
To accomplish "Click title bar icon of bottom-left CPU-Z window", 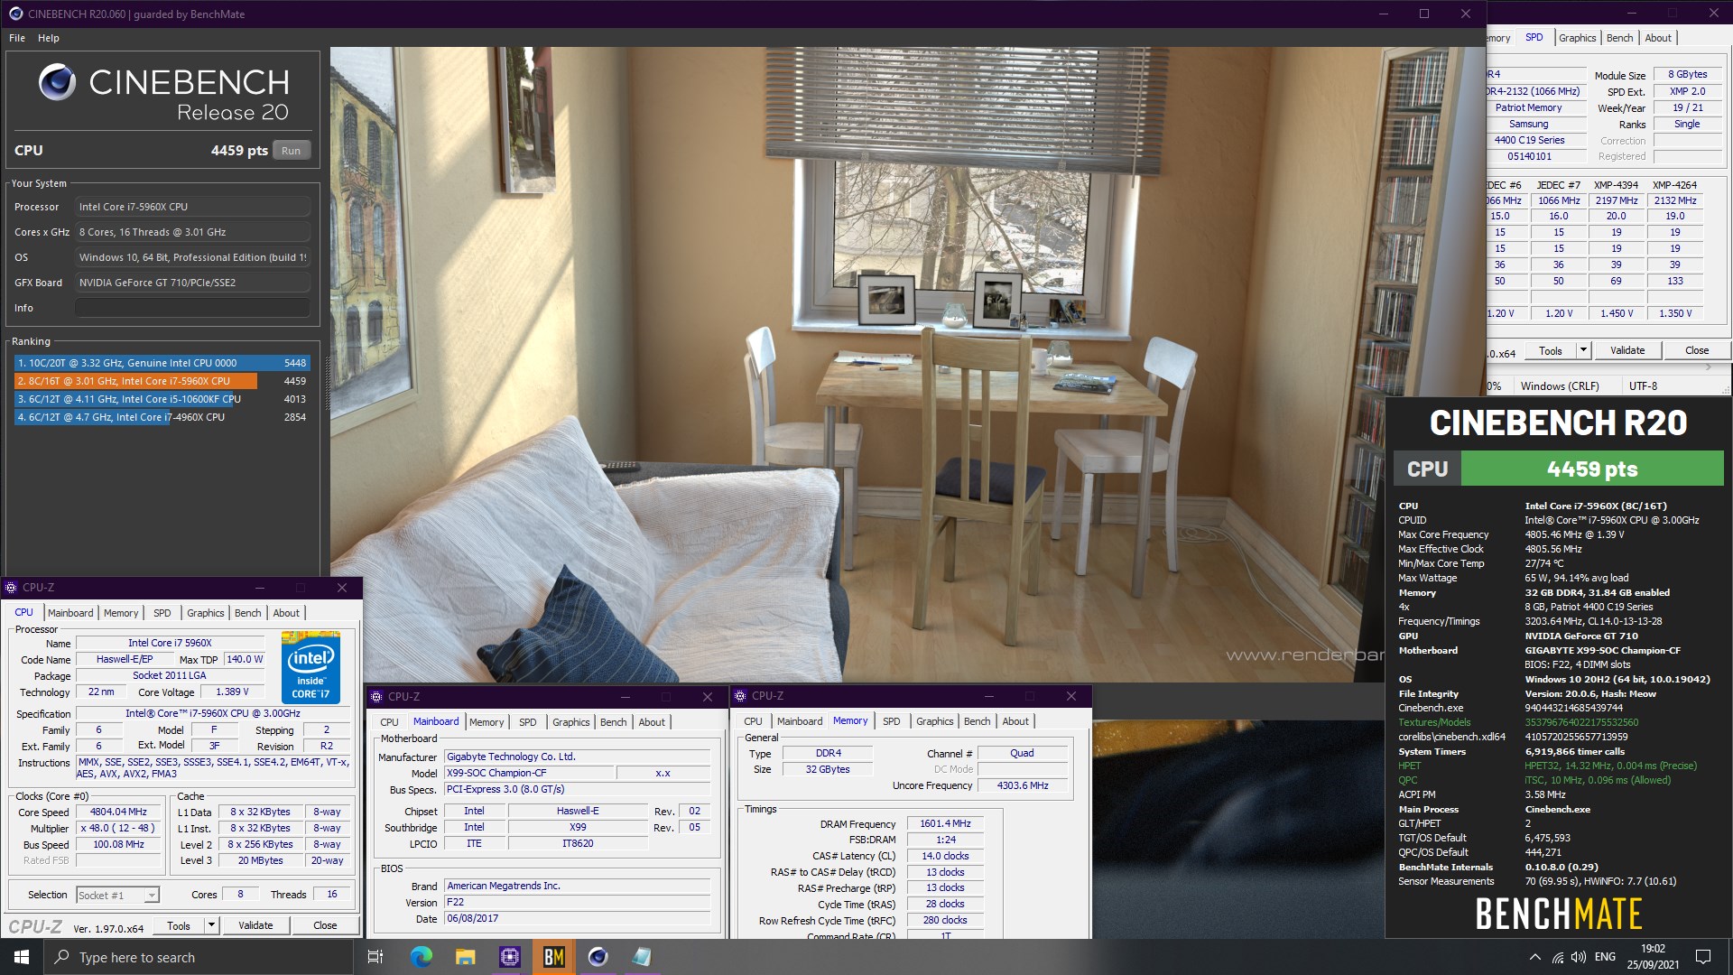I will click(x=12, y=588).
